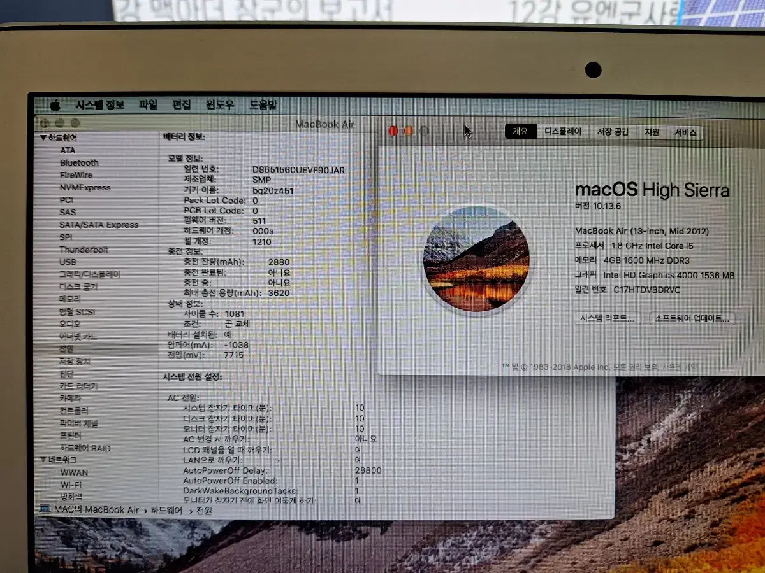
Task: Click the 시스템 리포트... button
Action: [x=607, y=318]
